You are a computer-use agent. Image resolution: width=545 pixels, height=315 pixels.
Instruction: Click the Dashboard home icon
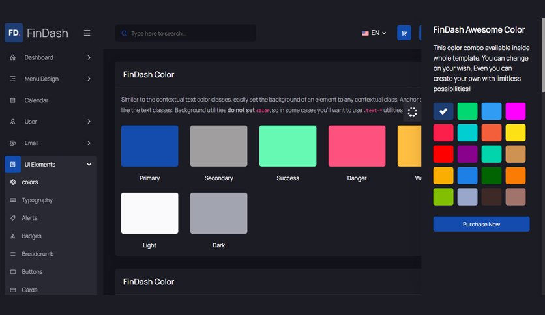[x=13, y=57]
